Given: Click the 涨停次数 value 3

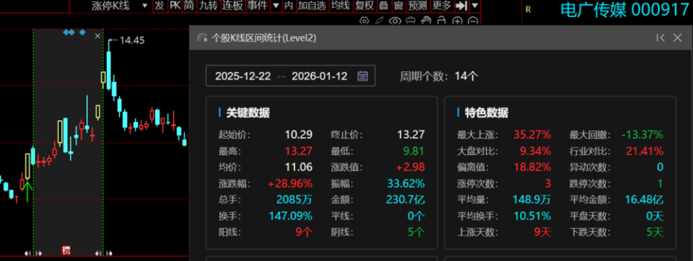Looking at the screenshot, I should tap(548, 183).
